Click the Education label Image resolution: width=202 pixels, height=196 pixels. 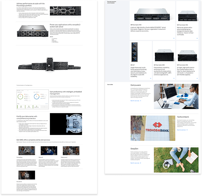click(19, 182)
